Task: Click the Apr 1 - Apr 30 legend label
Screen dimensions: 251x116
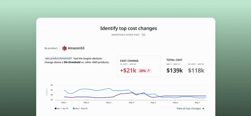Action: tap(62, 108)
